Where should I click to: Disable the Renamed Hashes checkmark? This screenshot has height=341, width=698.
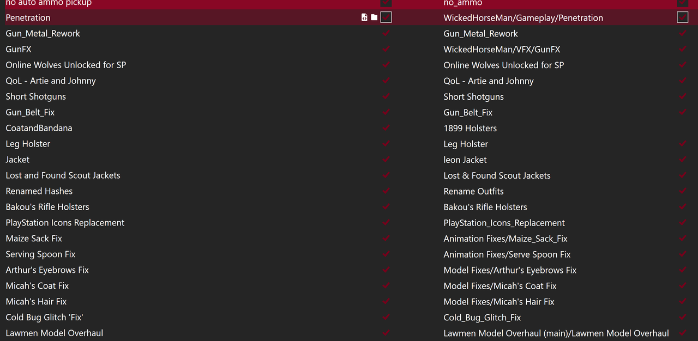coord(386,191)
